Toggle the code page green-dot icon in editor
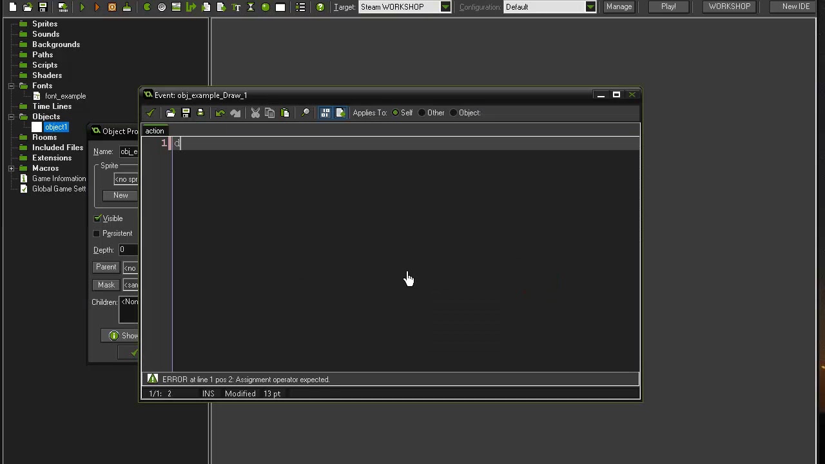Image resolution: width=825 pixels, height=464 pixels. pos(340,113)
